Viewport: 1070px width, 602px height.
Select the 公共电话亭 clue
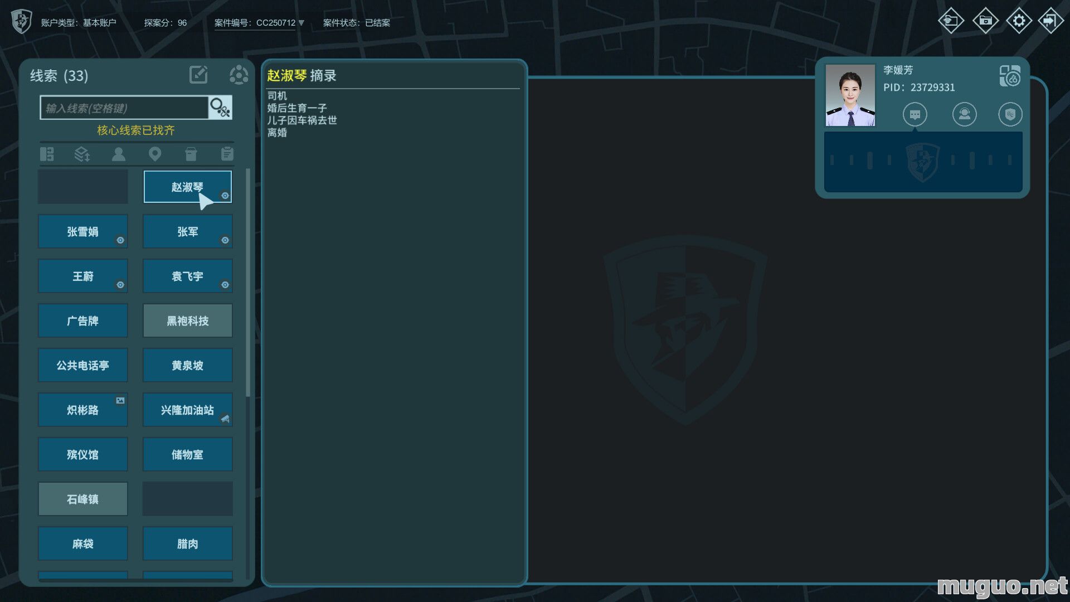82,365
